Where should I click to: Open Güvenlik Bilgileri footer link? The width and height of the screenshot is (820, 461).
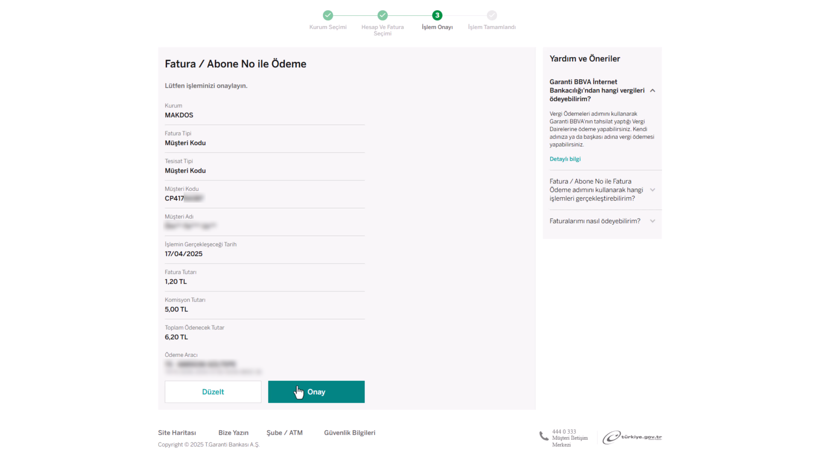(x=349, y=433)
